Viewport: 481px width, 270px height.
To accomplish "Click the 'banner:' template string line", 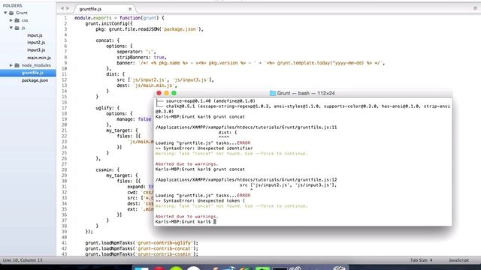I will (250, 63).
